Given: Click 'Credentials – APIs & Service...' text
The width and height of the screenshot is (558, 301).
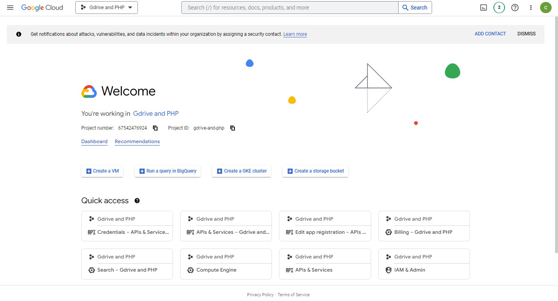Looking at the screenshot, I should pyautogui.click(x=133, y=232).
